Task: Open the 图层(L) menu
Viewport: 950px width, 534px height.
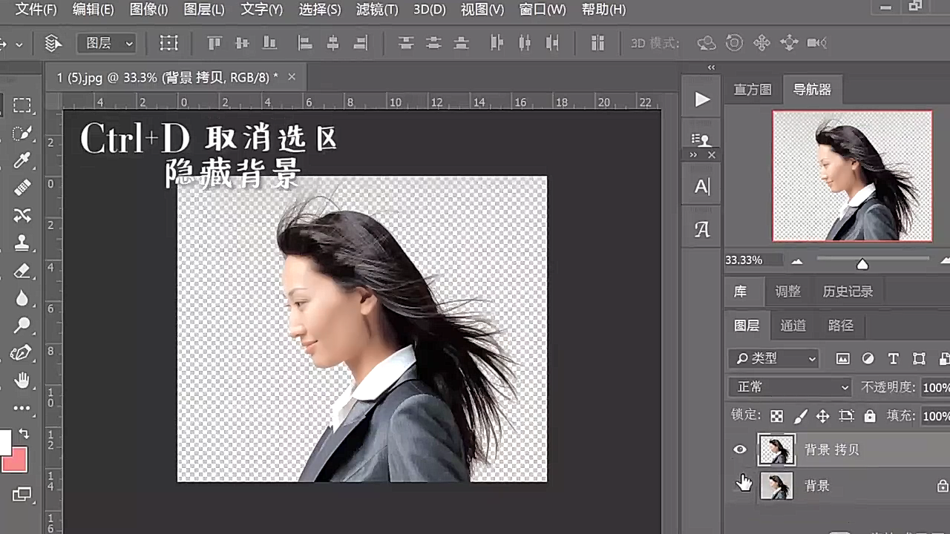Action: [x=203, y=10]
